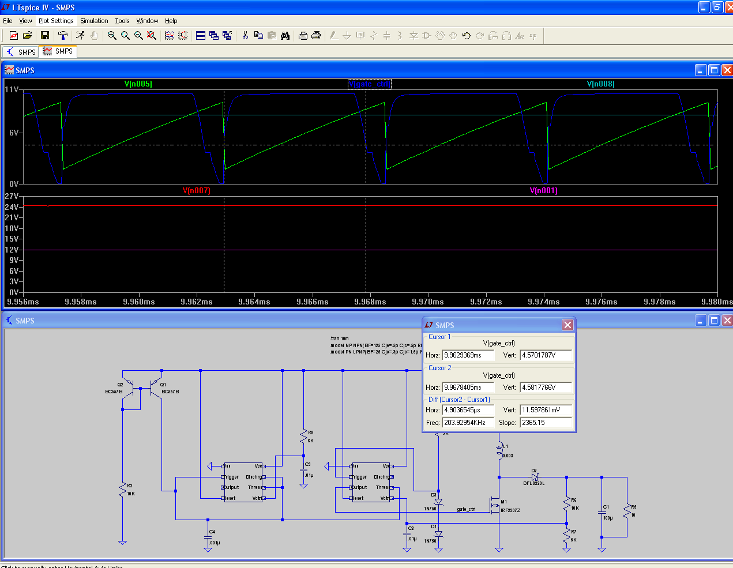This screenshot has height=568, width=733.
Task: Select the Capacitor tool
Action: [387, 36]
